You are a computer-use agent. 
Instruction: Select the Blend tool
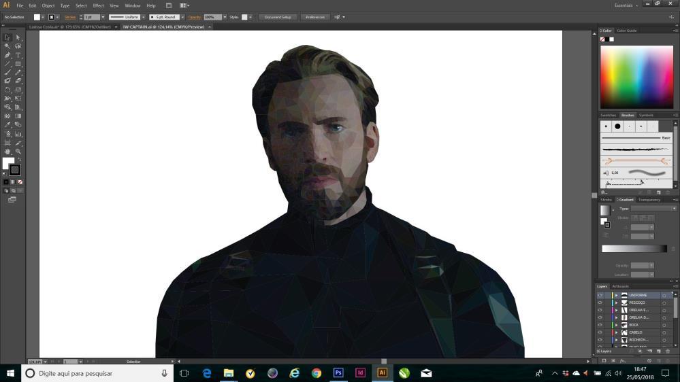point(18,125)
